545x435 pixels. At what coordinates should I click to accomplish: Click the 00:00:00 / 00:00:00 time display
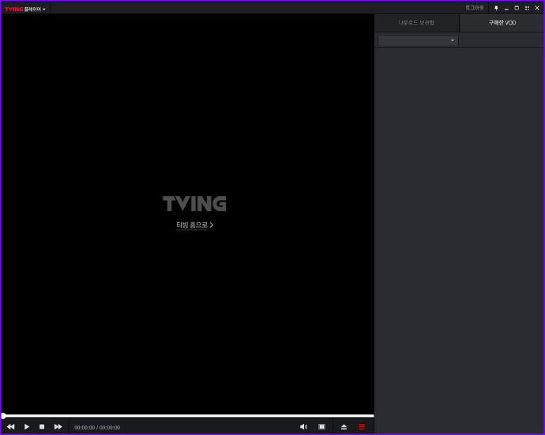point(97,427)
